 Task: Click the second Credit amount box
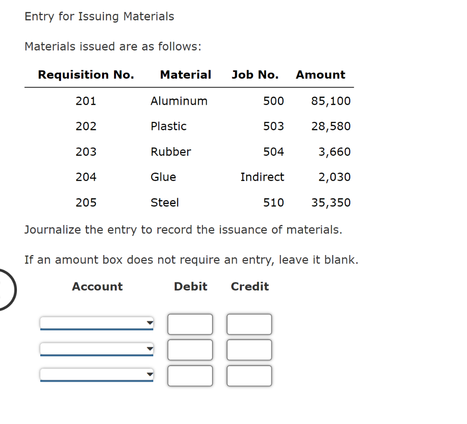[249, 349]
